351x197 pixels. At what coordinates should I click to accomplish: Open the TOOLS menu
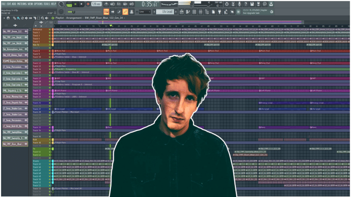tap(47, 4)
